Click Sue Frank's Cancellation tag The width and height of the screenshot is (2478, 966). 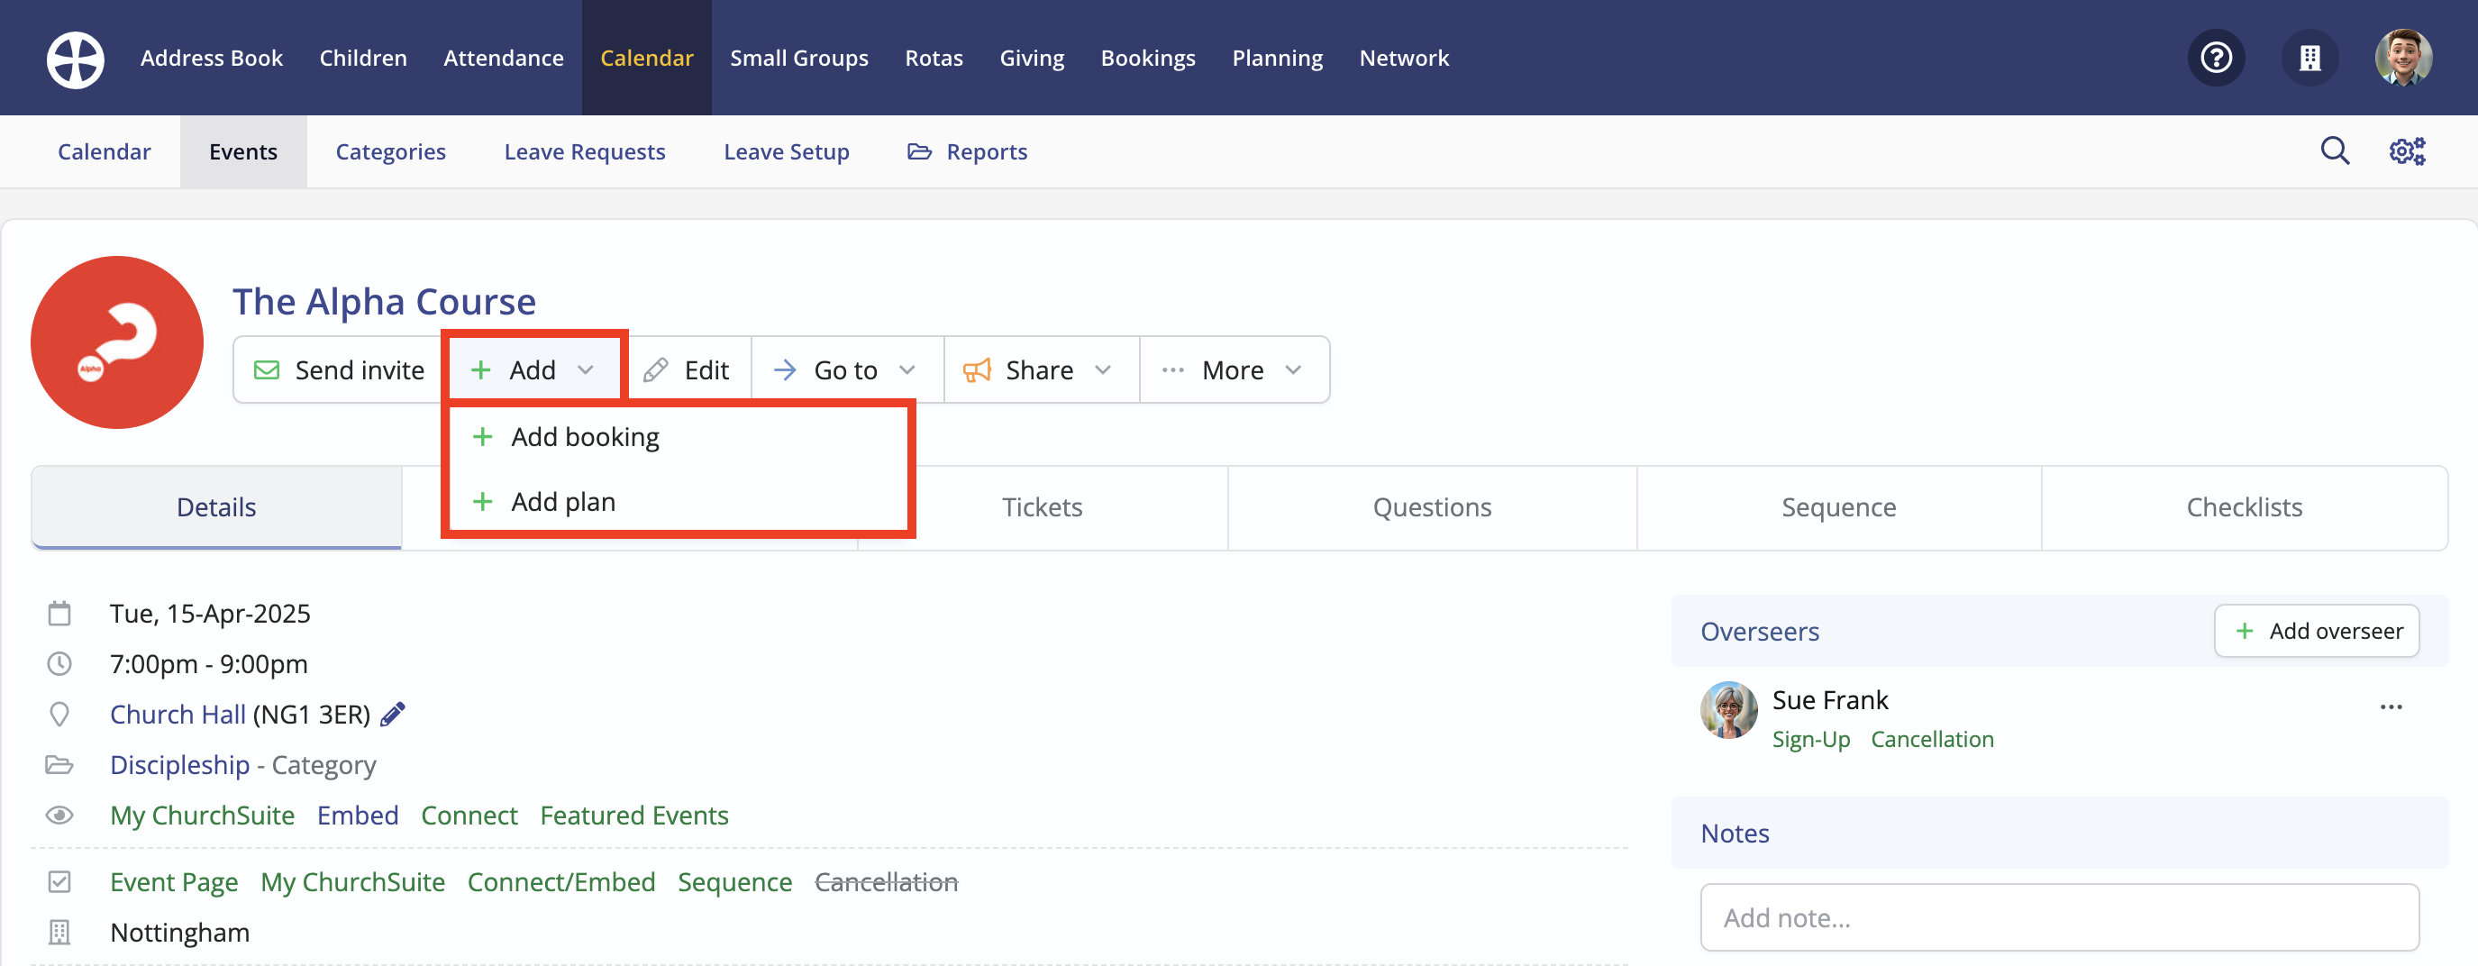click(1932, 739)
